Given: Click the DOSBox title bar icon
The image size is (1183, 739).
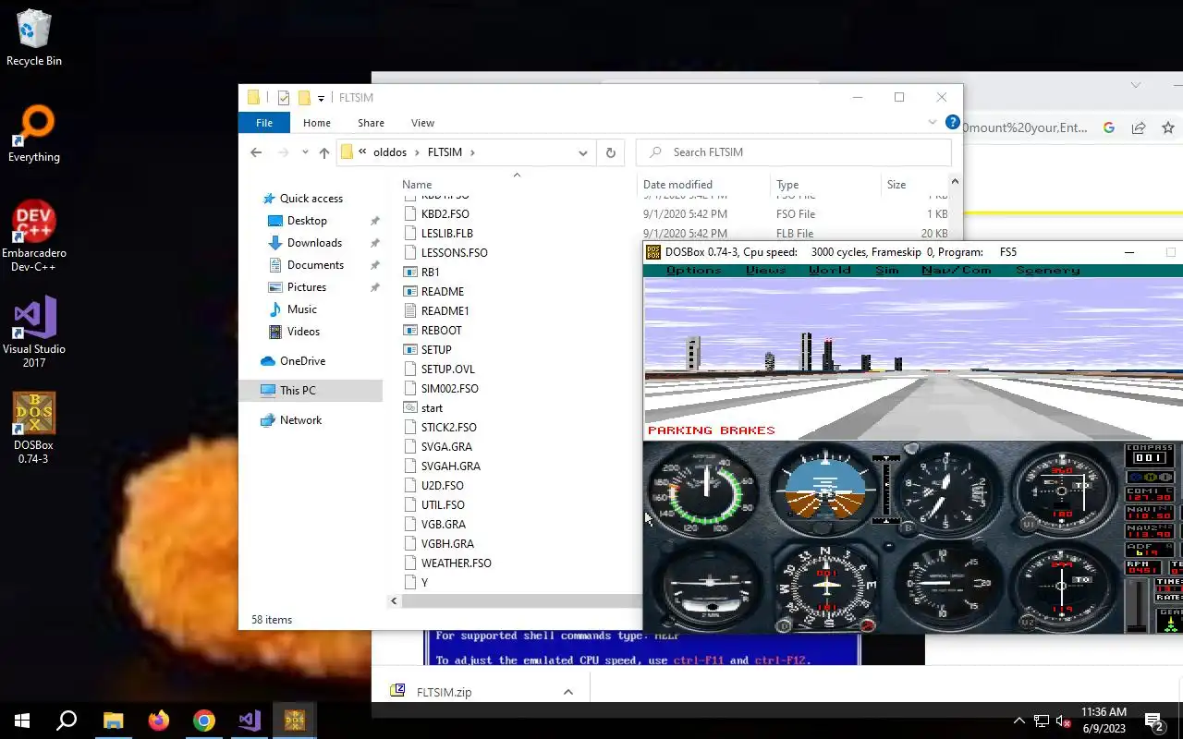Looking at the screenshot, I should [x=653, y=252].
